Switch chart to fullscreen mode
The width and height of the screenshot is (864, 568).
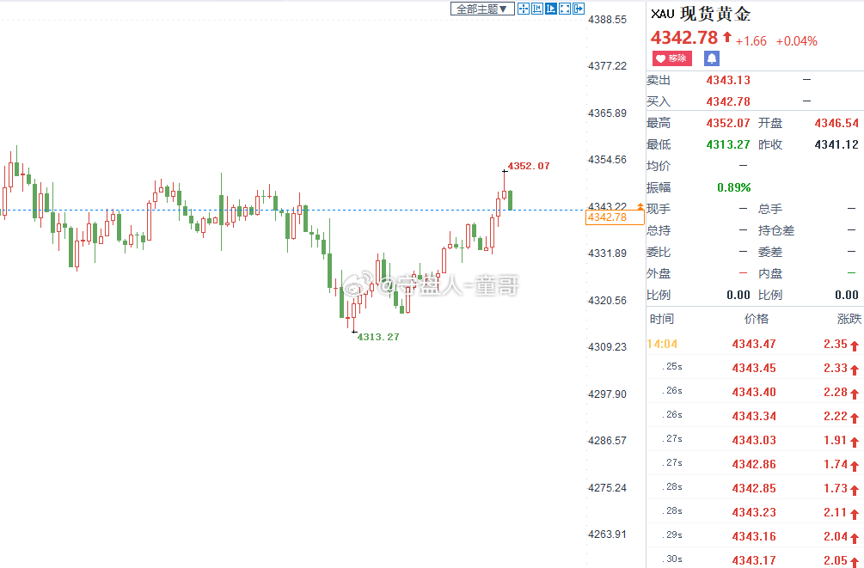[565, 9]
